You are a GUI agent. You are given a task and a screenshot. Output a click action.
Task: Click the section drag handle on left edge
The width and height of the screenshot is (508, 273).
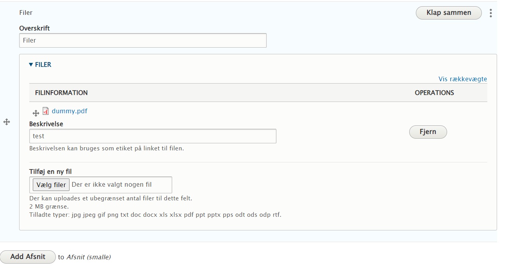tap(7, 122)
